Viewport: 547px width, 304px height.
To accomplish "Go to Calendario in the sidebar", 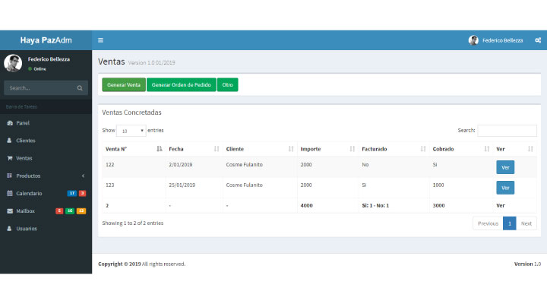I will coord(29,193).
